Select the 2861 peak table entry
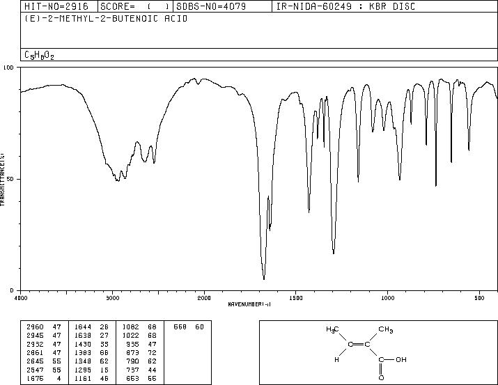The height and width of the screenshot is (385, 498). click(x=44, y=352)
